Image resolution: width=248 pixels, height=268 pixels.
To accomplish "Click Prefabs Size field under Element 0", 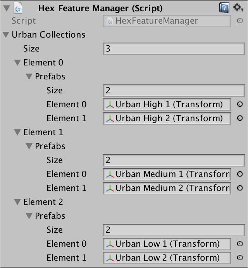I will 174,91.
